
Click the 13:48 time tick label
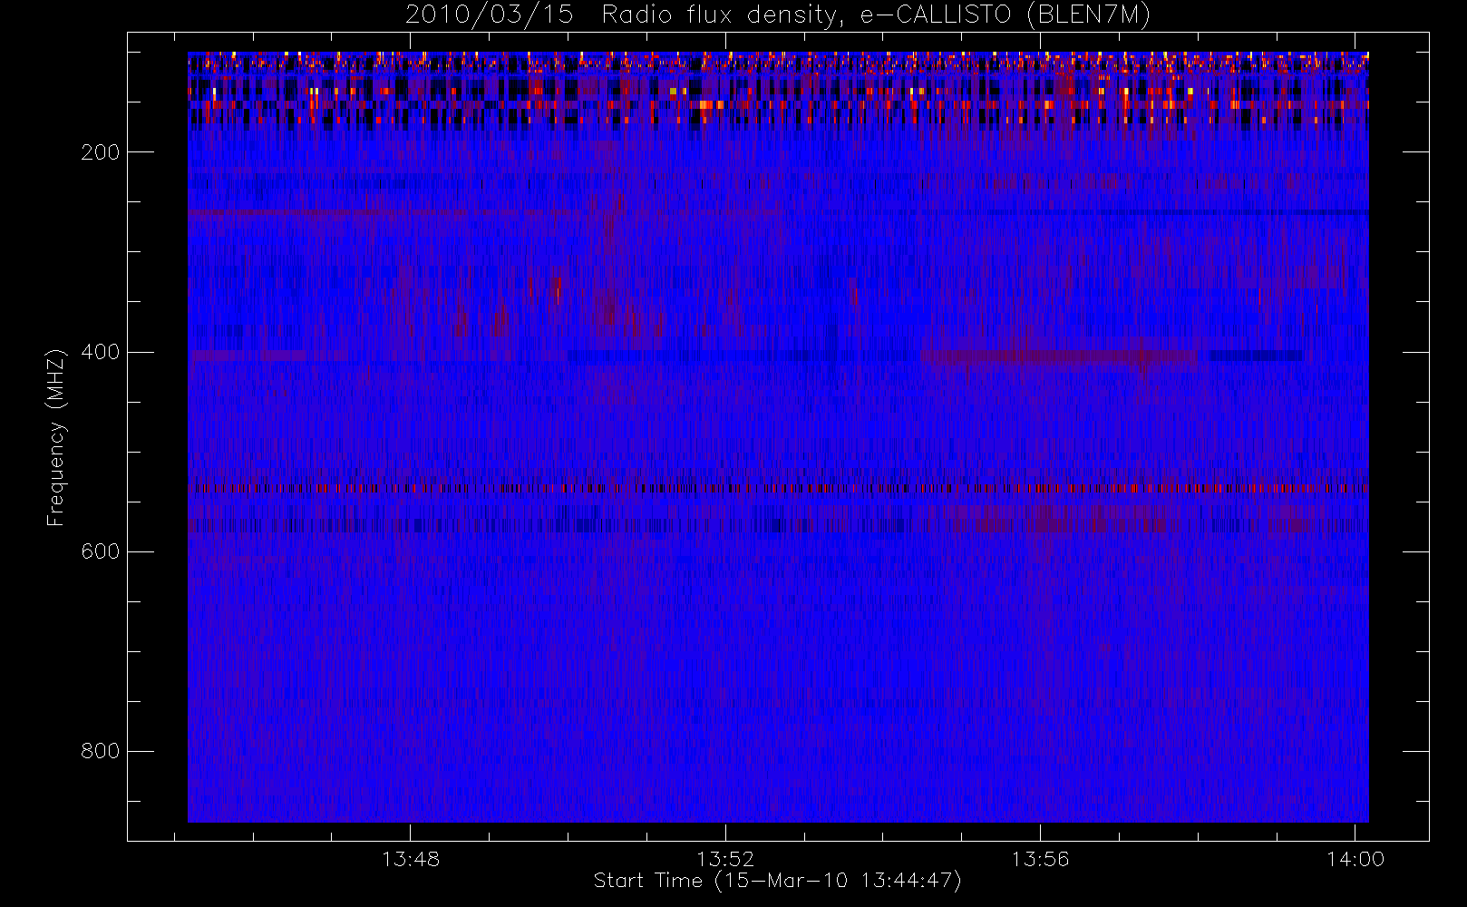coord(411,859)
